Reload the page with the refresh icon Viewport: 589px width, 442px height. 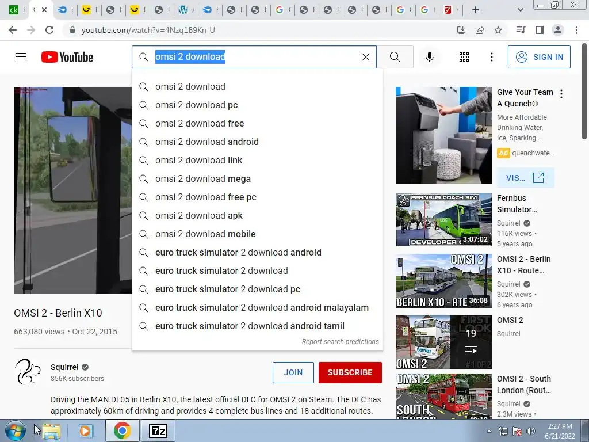click(49, 30)
